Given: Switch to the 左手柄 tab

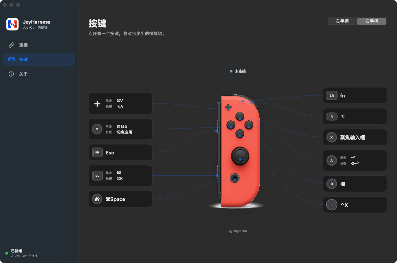Looking at the screenshot, I should tap(342, 21).
